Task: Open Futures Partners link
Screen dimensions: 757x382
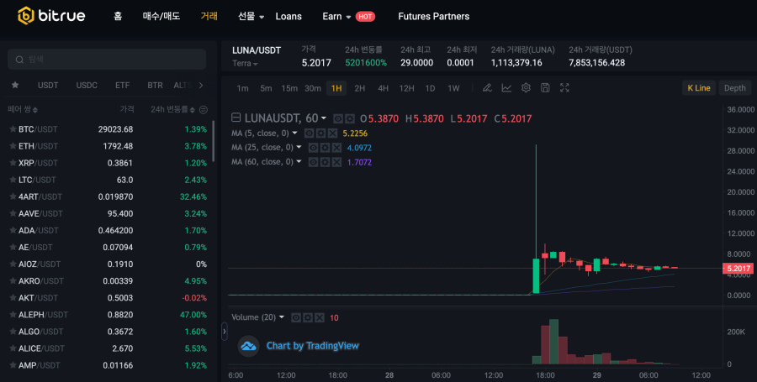Action: click(x=433, y=17)
